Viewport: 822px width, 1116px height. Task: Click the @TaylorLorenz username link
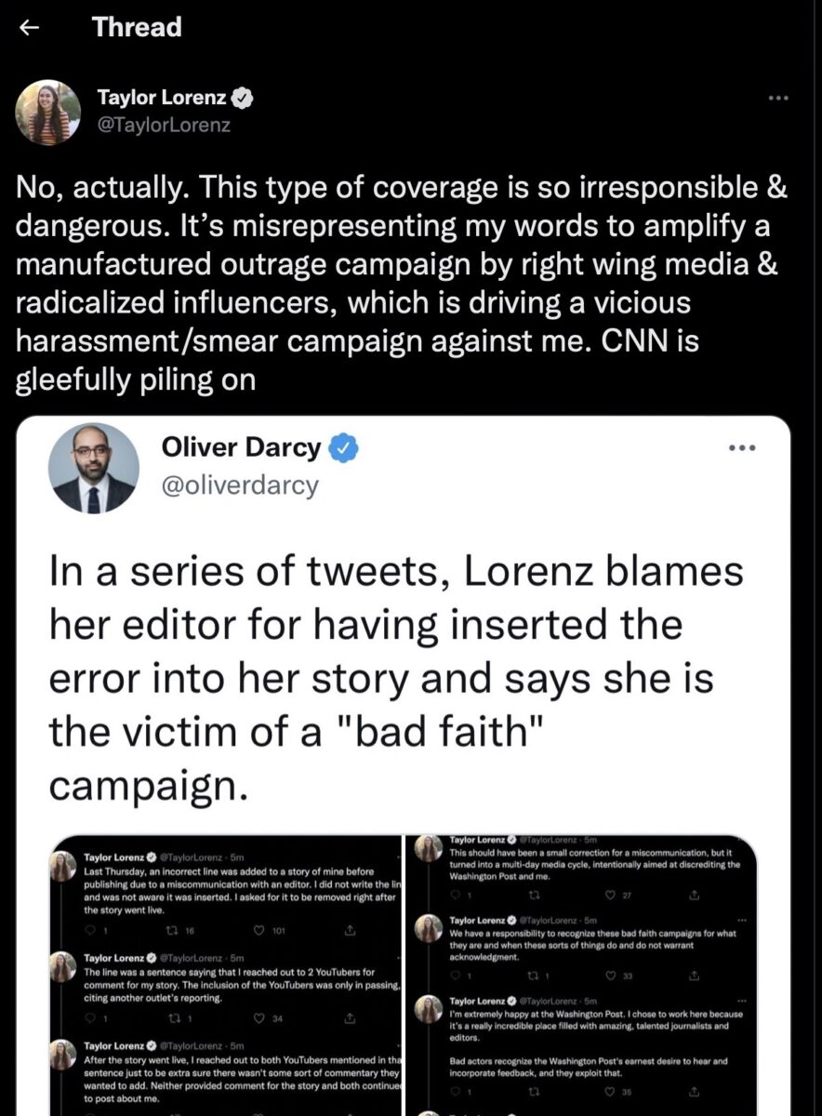pos(167,123)
